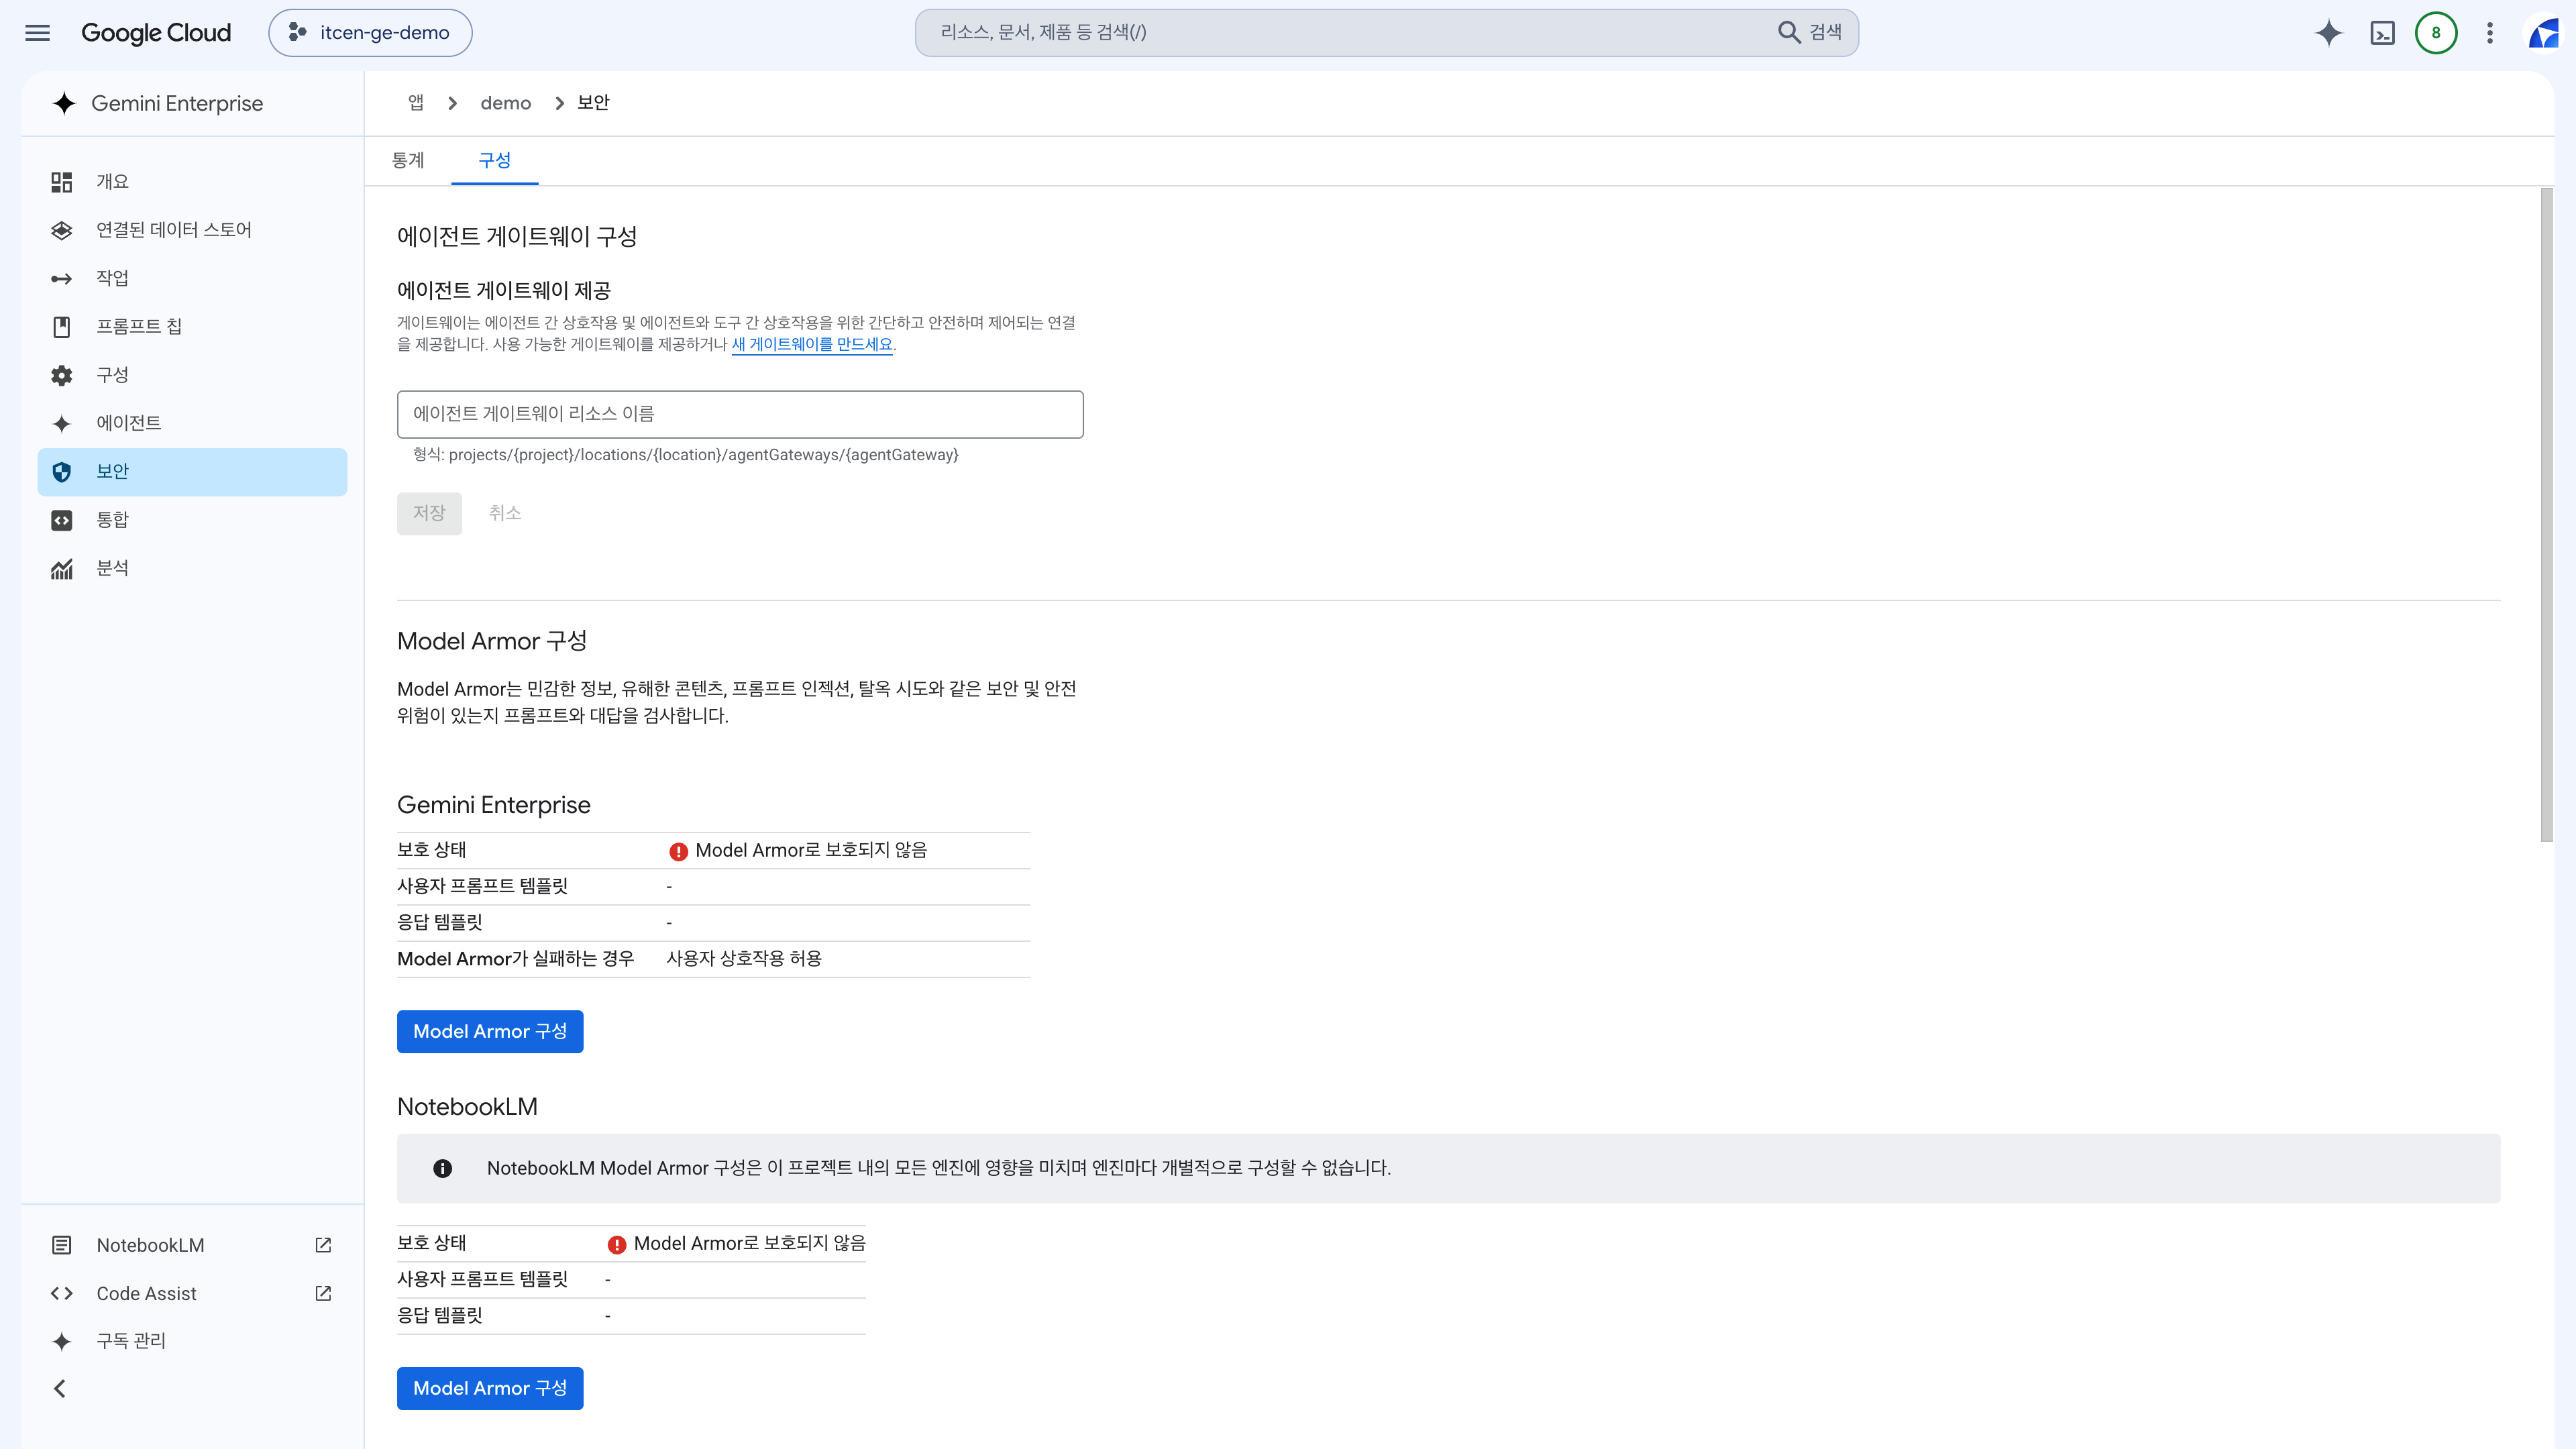Viewport: 2576px width, 1449px height.
Task: Open notifications badge showing 8
Action: 2436,33
